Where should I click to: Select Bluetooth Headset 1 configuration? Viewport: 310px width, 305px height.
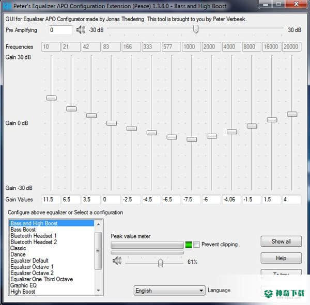point(52,236)
